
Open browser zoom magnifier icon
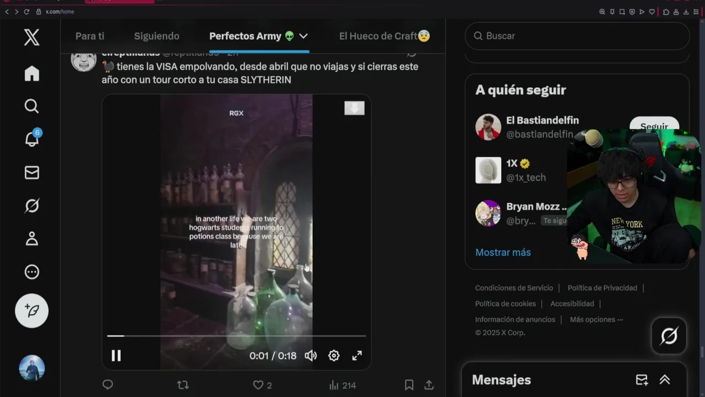(x=603, y=12)
